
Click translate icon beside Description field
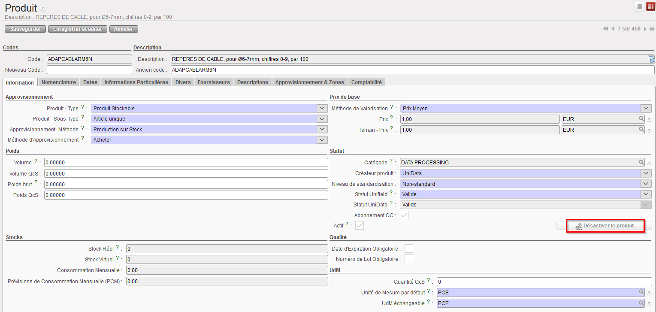tap(651, 59)
